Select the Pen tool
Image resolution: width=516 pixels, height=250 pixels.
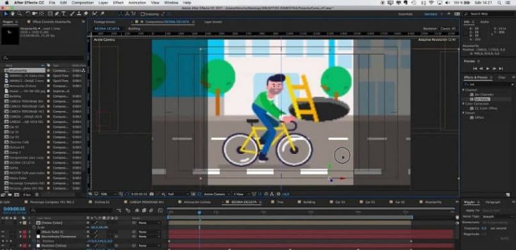[56, 14]
